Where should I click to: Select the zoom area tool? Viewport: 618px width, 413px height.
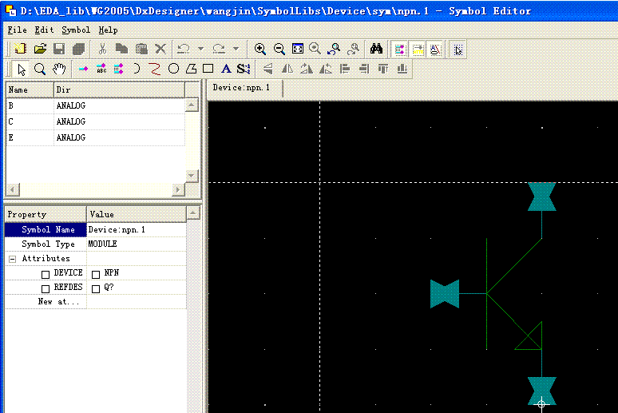[x=40, y=69]
